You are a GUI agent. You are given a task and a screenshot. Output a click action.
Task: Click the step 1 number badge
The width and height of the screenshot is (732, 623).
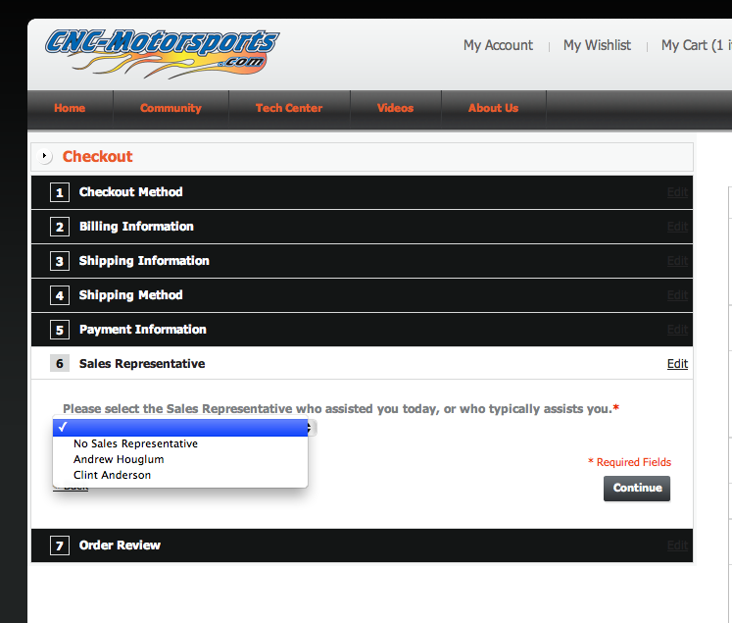pos(60,192)
